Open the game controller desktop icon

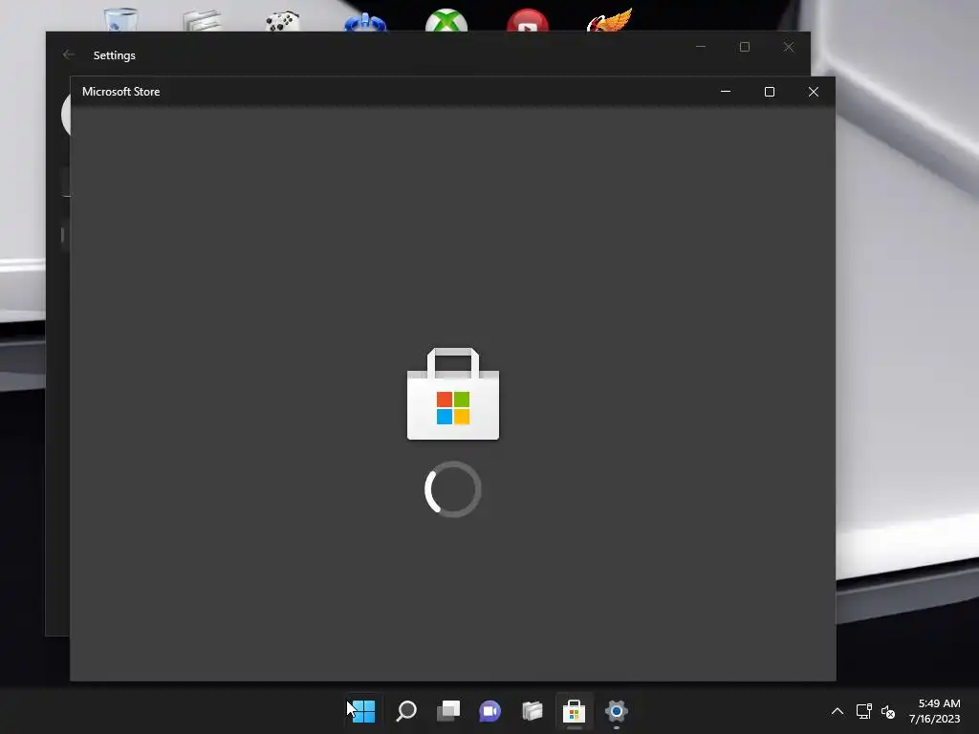tap(283, 21)
